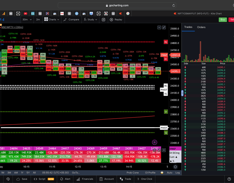Click the Buy button

[223, 20]
